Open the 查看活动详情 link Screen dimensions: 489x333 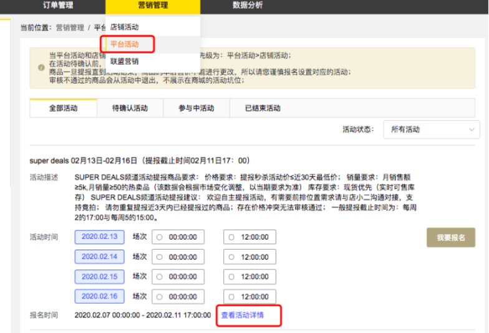point(242,315)
